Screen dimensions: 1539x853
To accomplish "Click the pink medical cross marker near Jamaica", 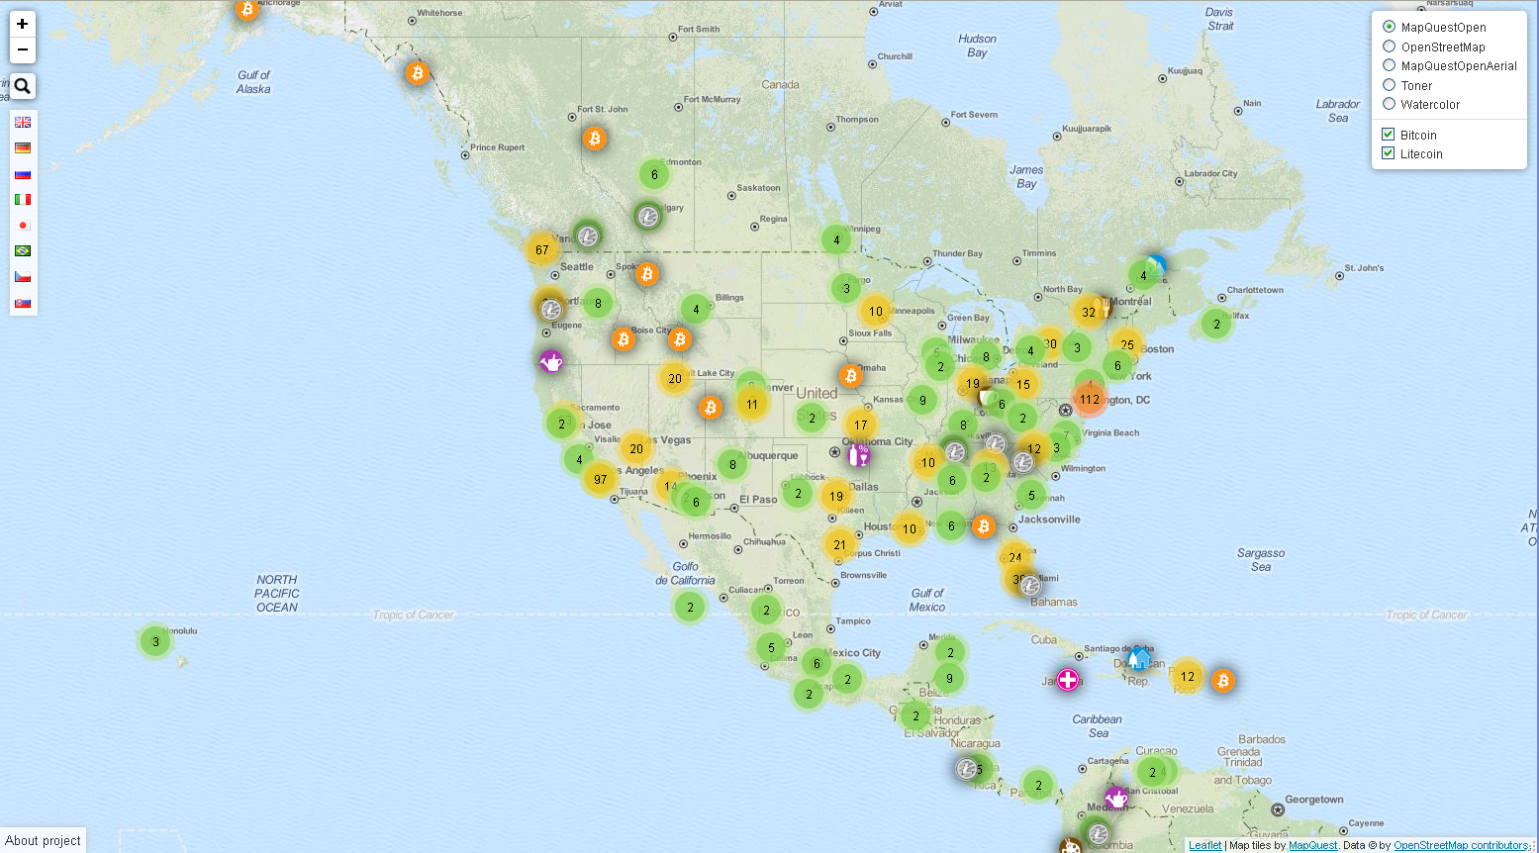I will click(1067, 680).
